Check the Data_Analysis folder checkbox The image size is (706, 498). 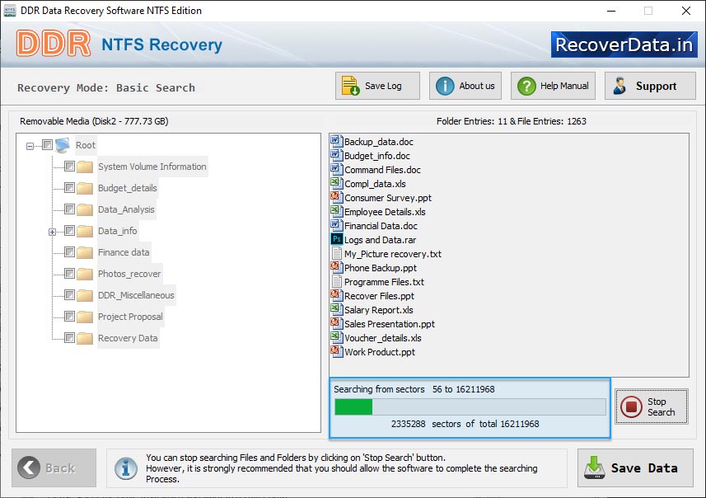click(x=69, y=209)
